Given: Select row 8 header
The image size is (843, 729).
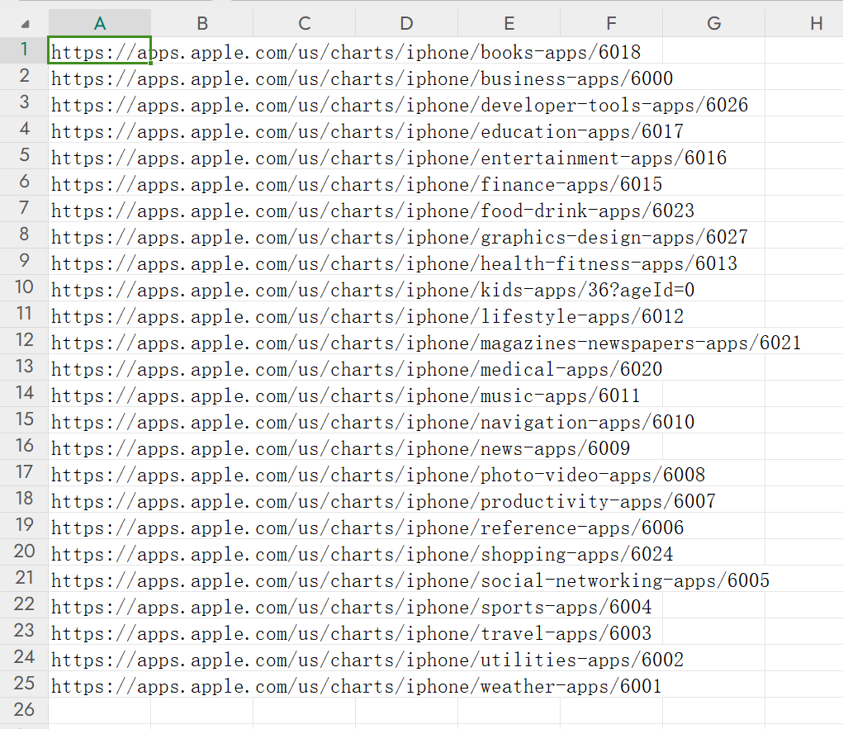Looking at the screenshot, I should pyautogui.click(x=24, y=234).
